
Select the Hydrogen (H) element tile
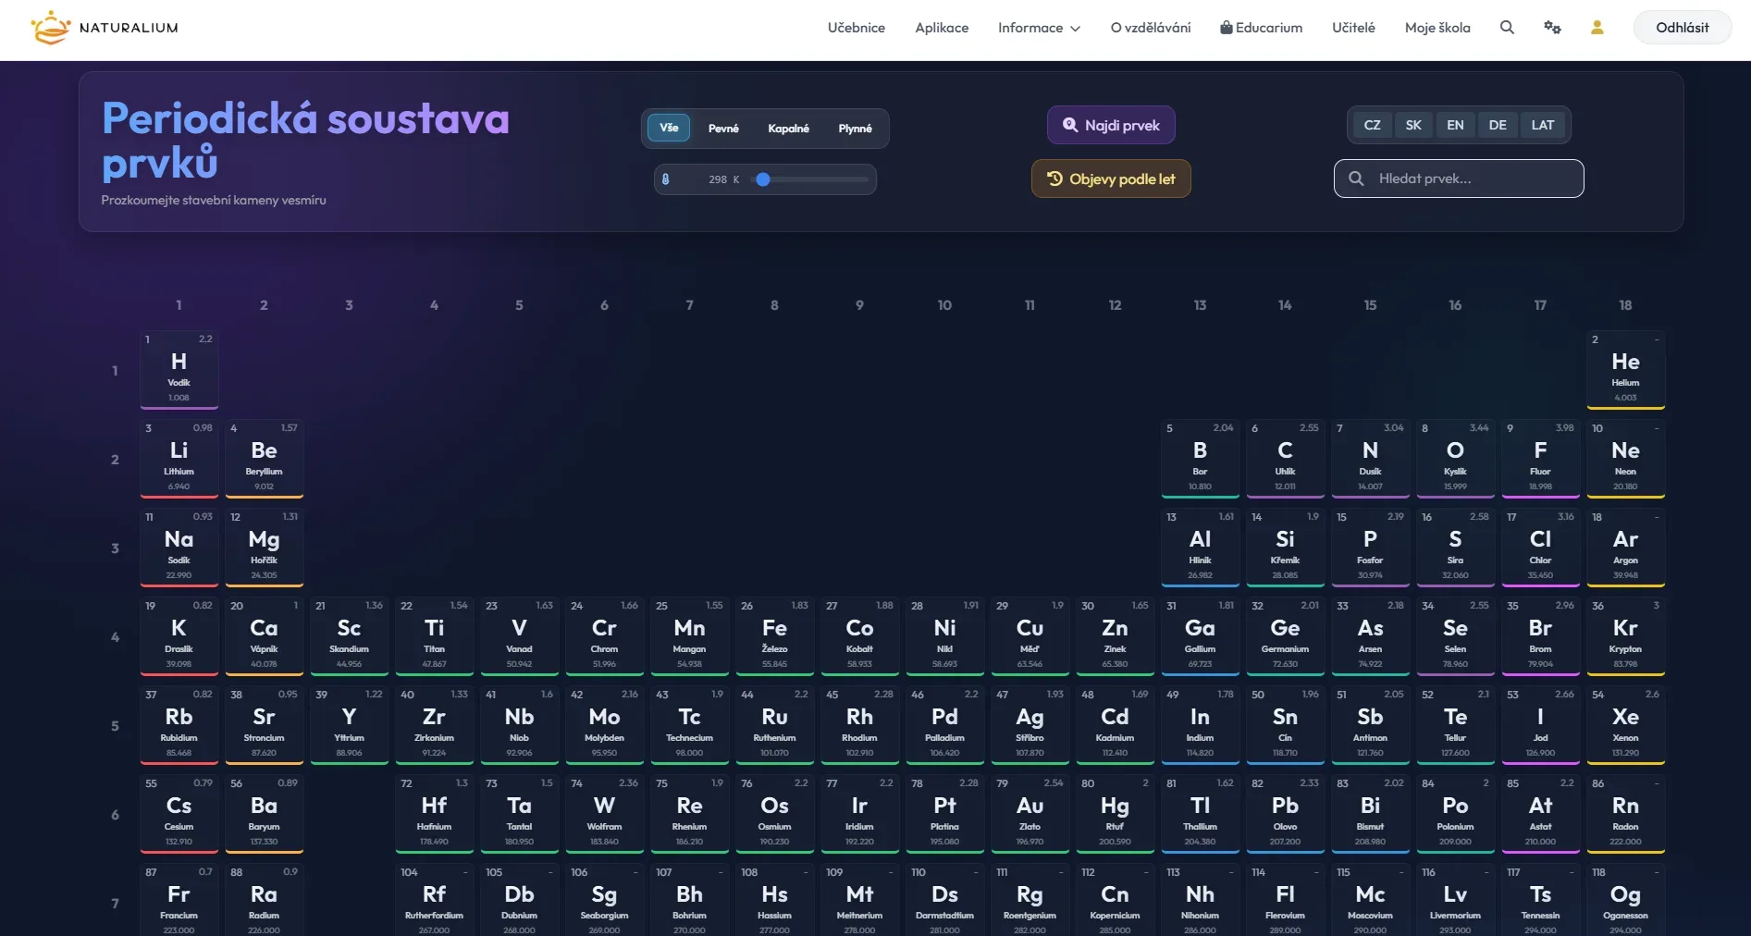[x=179, y=369]
